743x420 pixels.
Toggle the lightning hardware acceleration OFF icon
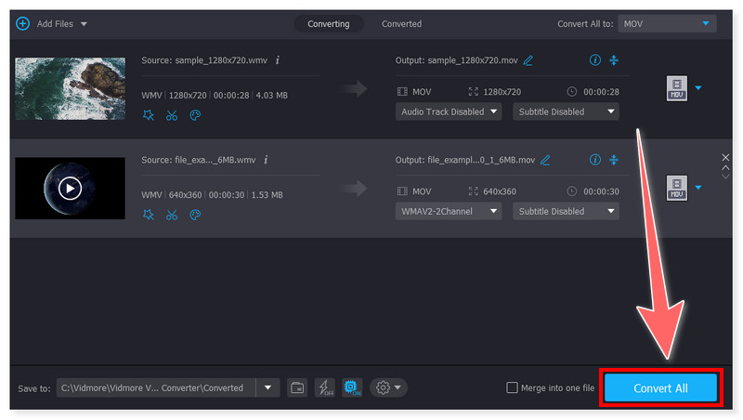point(325,387)
